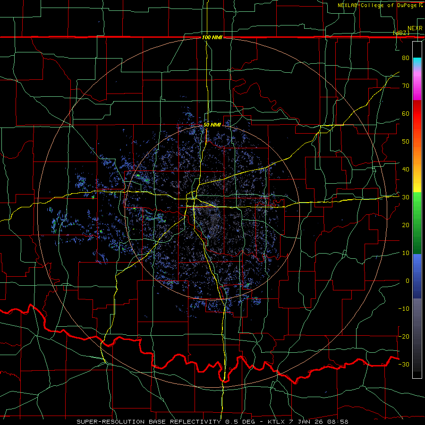Click the -30 value on the dBZ scale
This screenshot has height=425, width=425.
404,365
